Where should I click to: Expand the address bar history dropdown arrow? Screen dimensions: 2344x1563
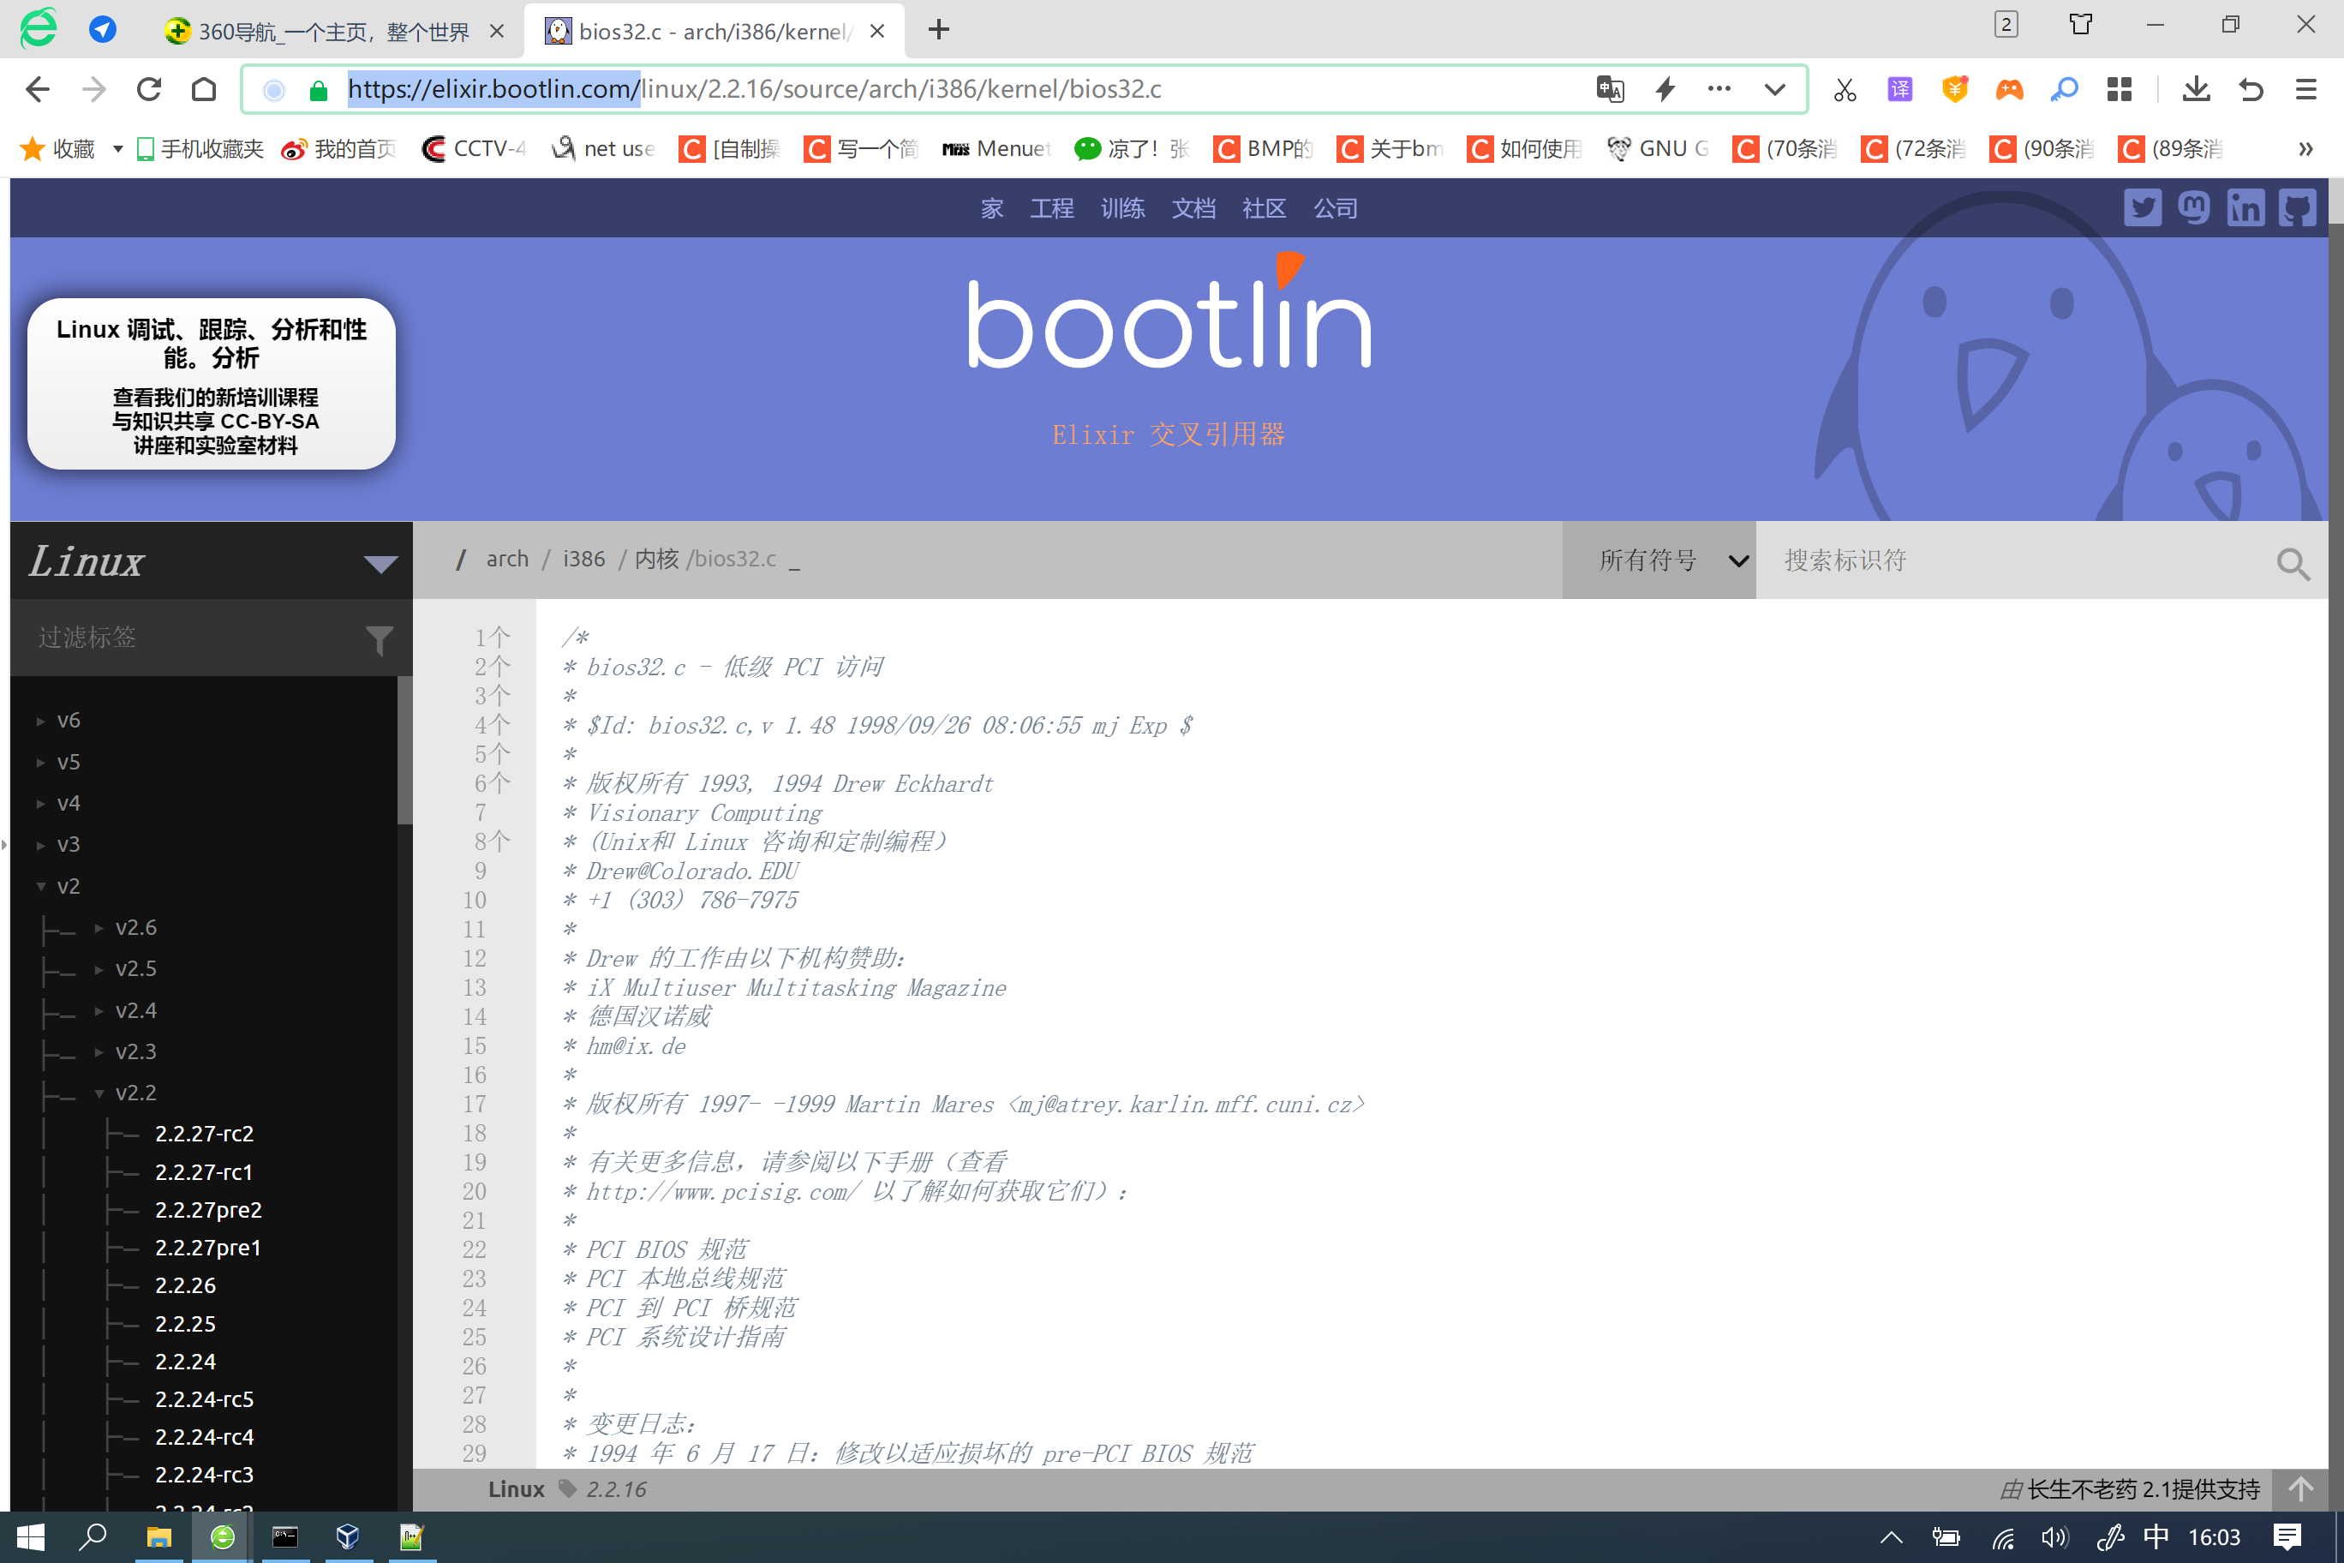[1775, 90]
